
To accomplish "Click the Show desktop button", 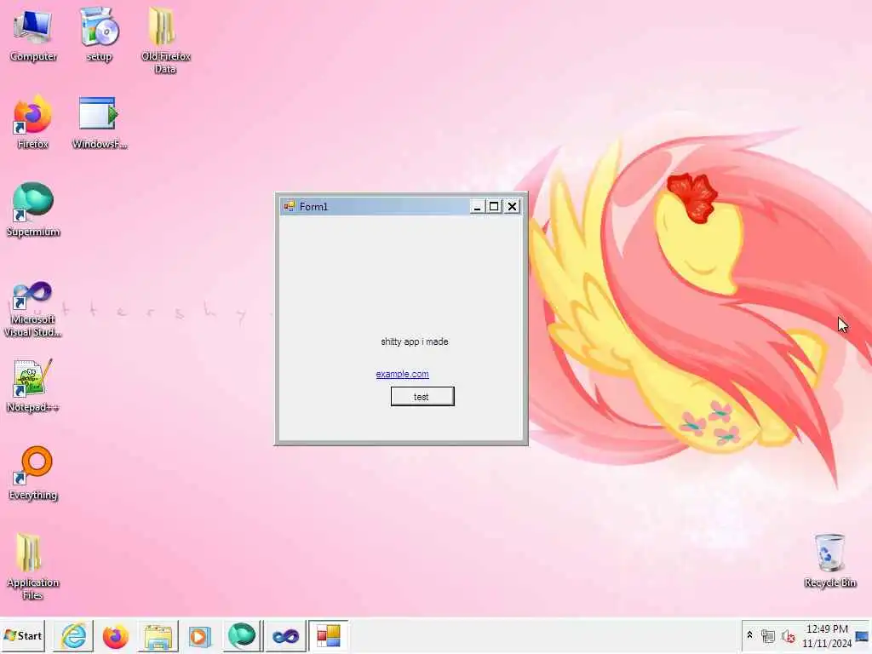I will coord(863,635).
